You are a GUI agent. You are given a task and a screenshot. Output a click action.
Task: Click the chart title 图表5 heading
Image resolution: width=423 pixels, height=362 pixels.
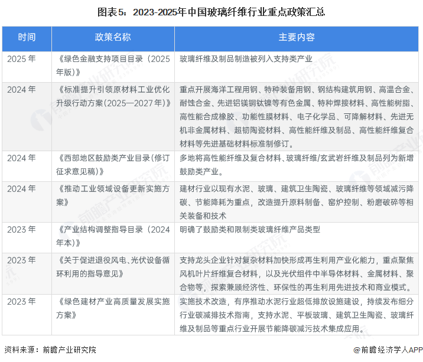pyautogui.click(x=211, y=11)
